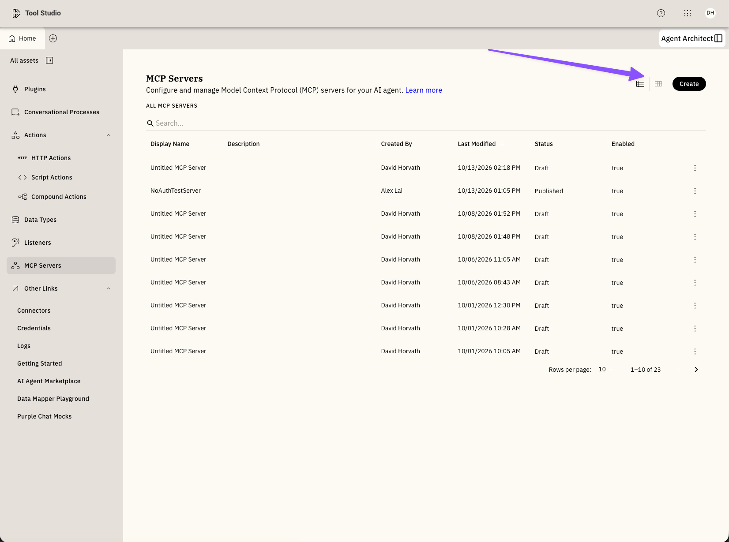This screenshot has width=729, height=542.
Task: Collapse the Actions section chevron
Action: tap(109, 135)
